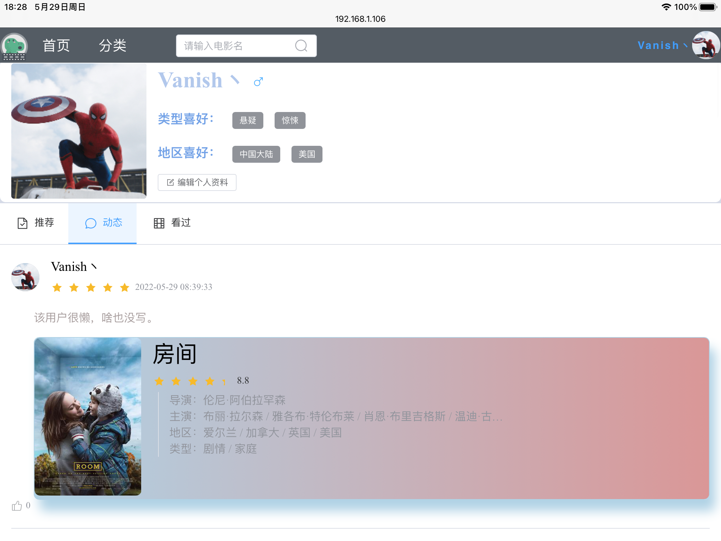Click the search magnifier icon

click(x=301, y=46)
